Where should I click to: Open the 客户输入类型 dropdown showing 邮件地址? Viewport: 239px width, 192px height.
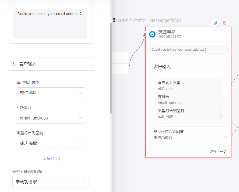coord(51,93)
